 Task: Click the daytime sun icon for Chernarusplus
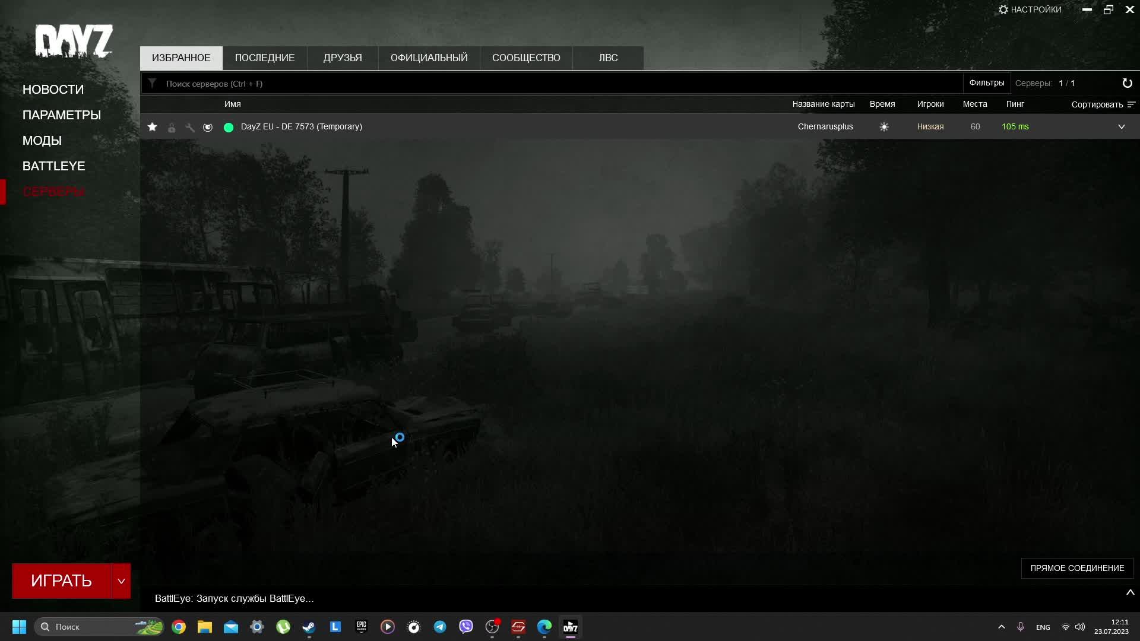click(884, 126)
